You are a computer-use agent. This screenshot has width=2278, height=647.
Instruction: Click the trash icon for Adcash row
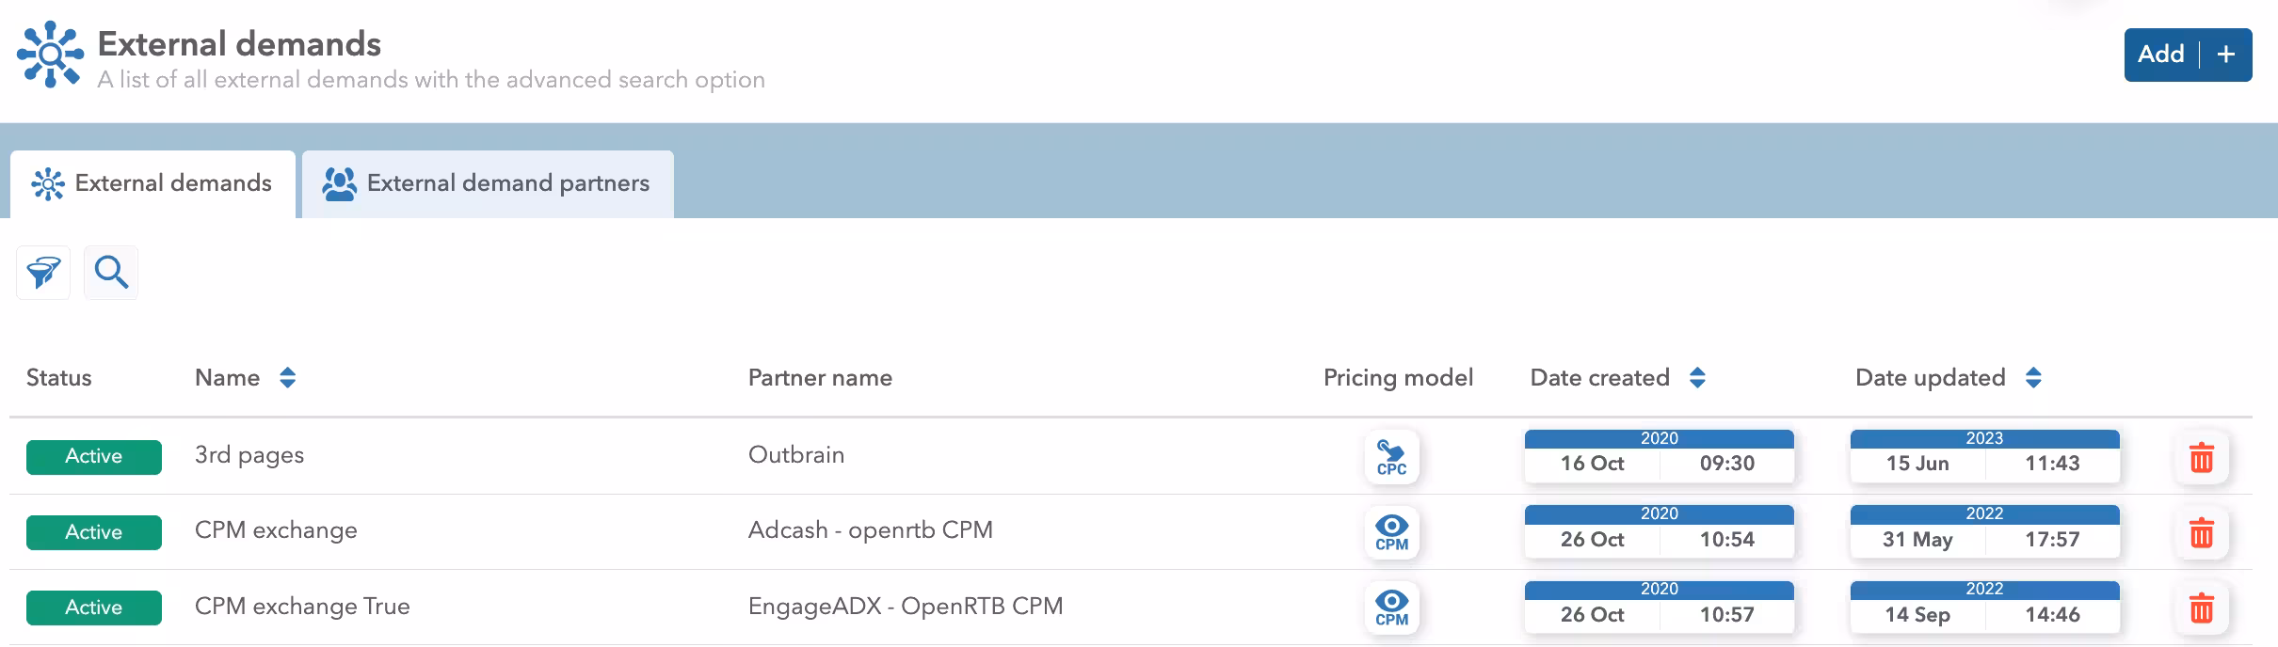click(x=2201, y=533)
